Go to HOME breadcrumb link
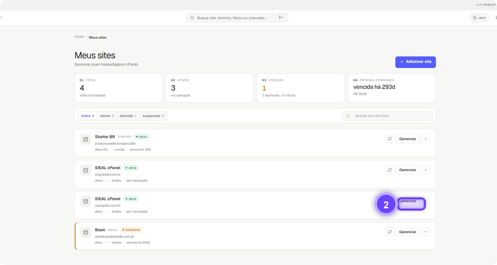This screenshot has height=265, width=497. 79,37
